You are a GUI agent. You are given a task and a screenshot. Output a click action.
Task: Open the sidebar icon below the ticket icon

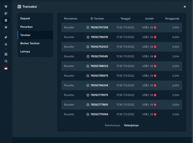(6, 44)
